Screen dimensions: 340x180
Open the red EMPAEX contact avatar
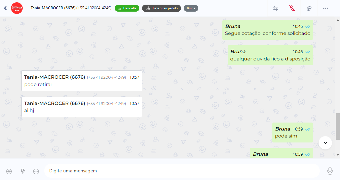(x=17, y=8)
